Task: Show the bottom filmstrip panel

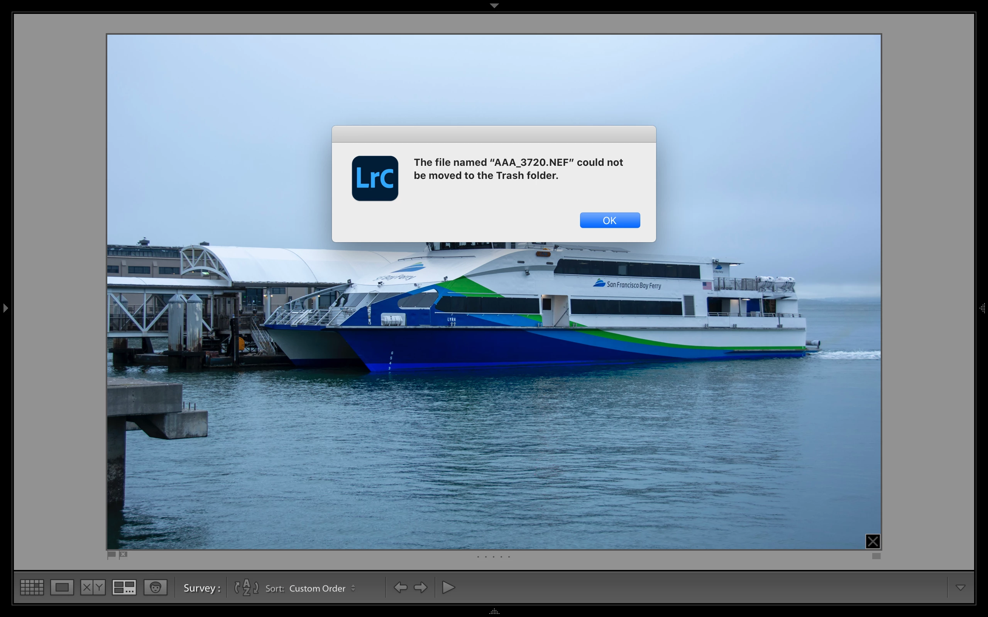Action: [x=494, y=611]
